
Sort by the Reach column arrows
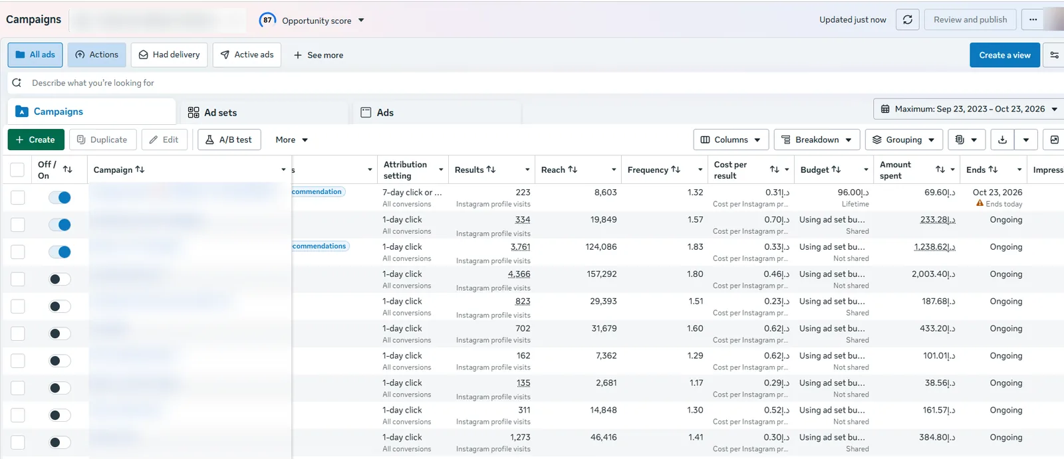(573, 169)
